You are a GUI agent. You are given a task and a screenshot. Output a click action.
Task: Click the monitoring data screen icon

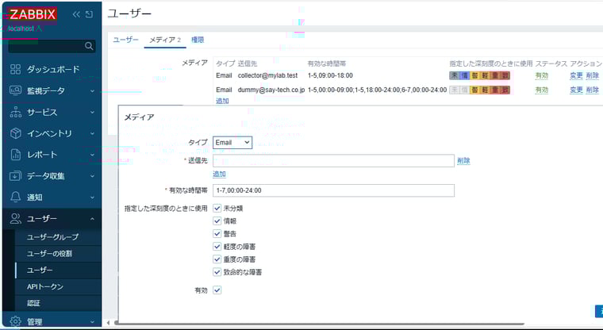15,90
